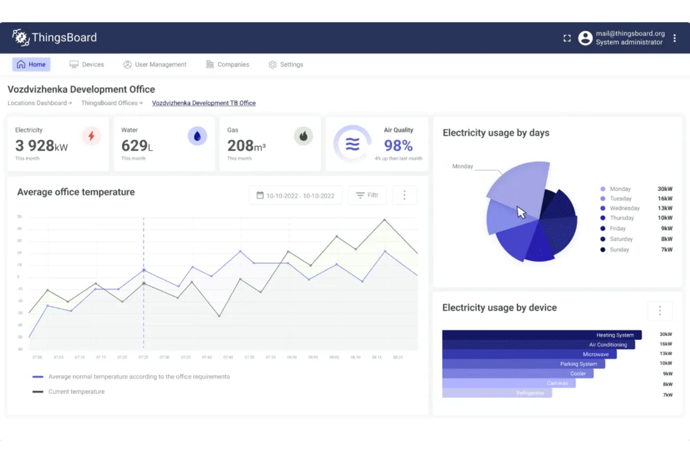Click the electricity lightning icon
This screenshot has width=690, height=460.
(x=91, y=136)
